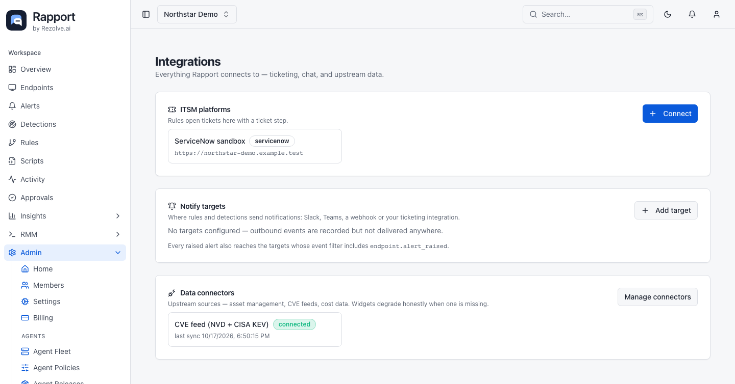Image resolution: width=735 pixels, height=384 pixels.
Task: Click the Alerts bell icon in sidebar
Action: pos(12,106)
